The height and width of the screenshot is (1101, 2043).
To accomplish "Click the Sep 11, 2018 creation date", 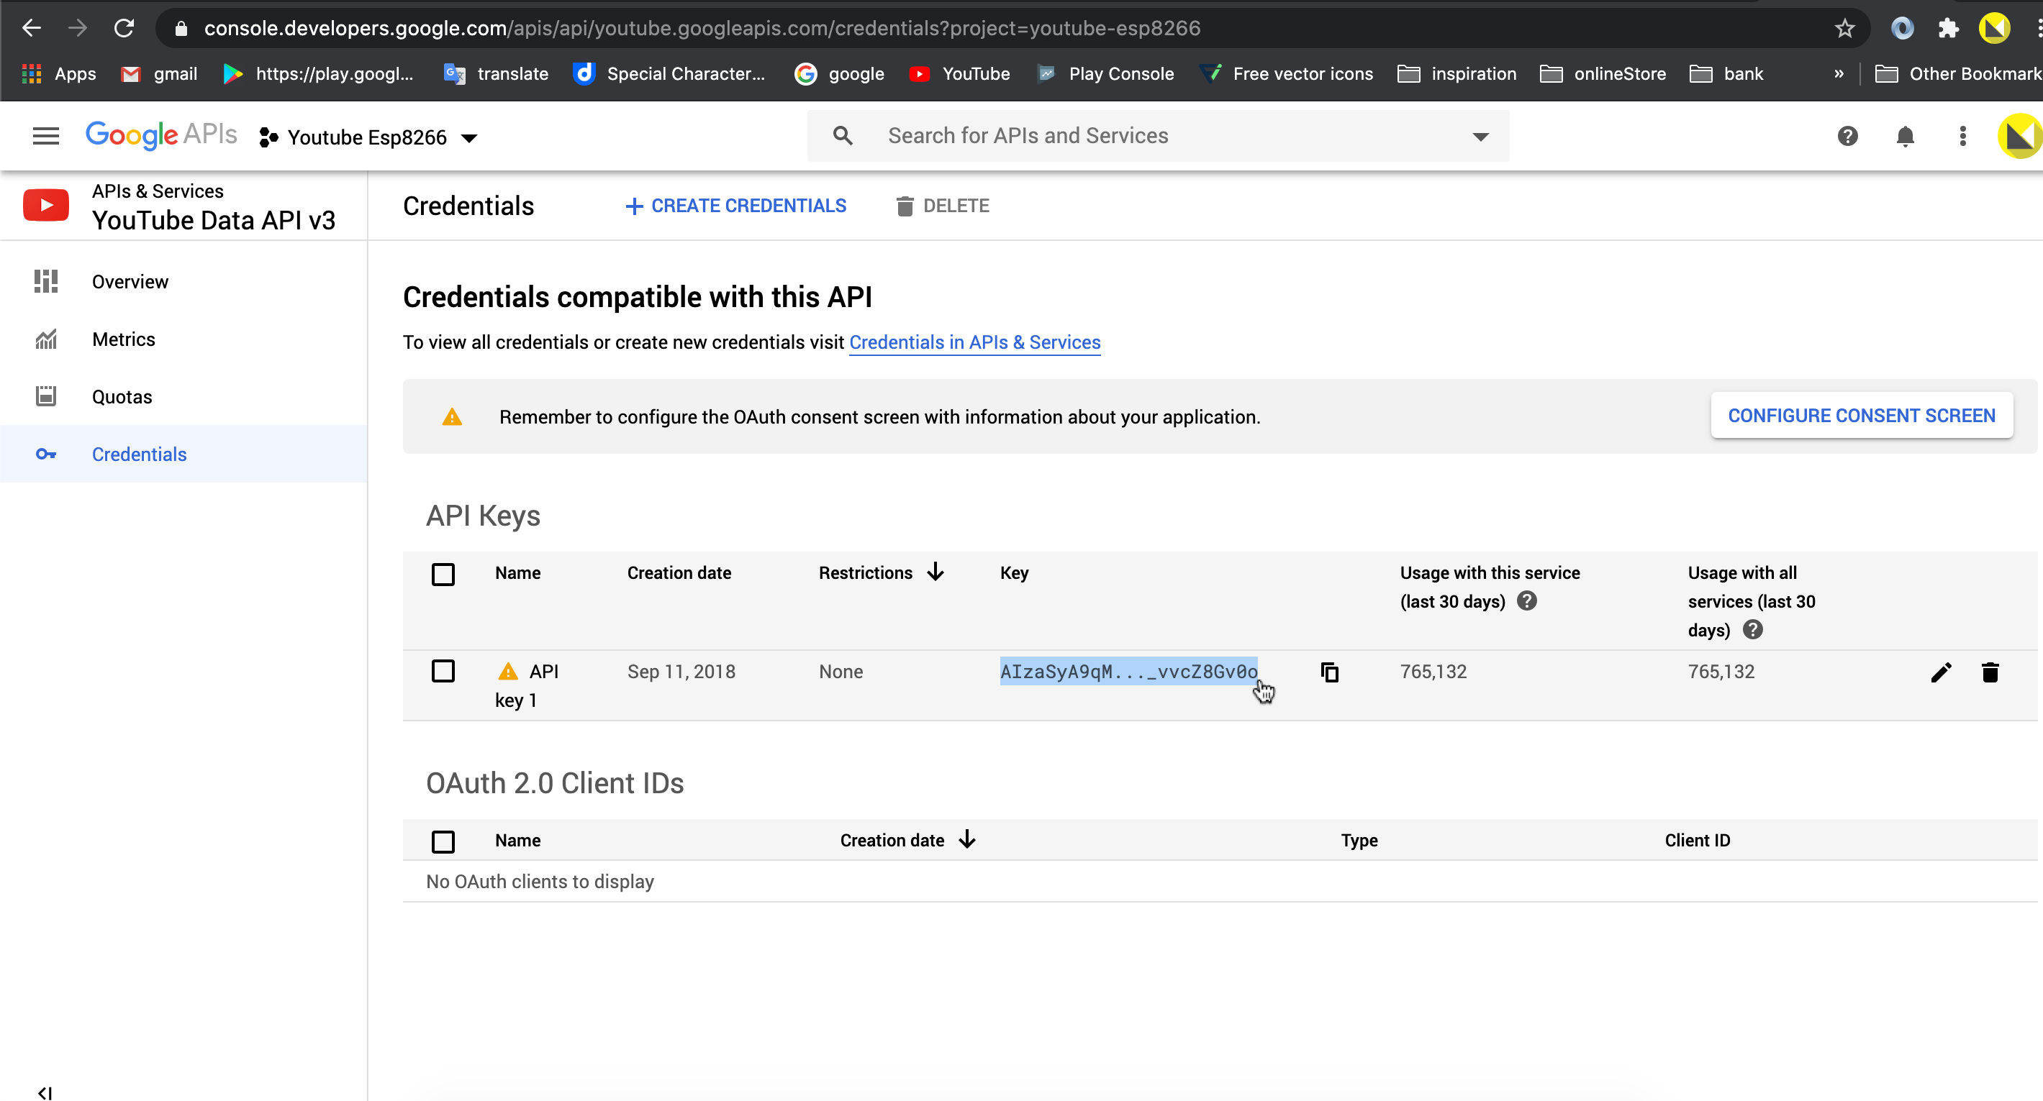I will coord(681,672).
